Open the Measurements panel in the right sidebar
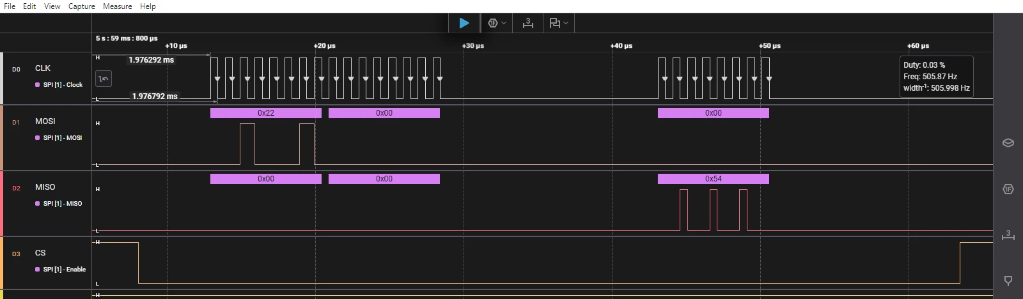Screen dimensions: 1023x299 pyautogui.click(x=1008, y=235)
